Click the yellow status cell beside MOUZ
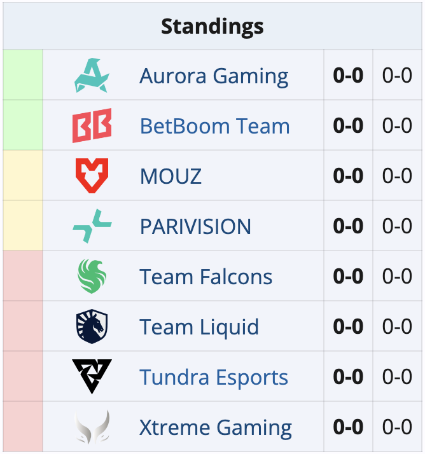Screen dimensions: 425x454 coord(23,176)
